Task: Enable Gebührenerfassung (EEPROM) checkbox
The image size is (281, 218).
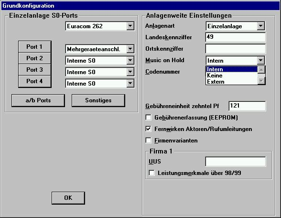Action: (x=148, y=118)
